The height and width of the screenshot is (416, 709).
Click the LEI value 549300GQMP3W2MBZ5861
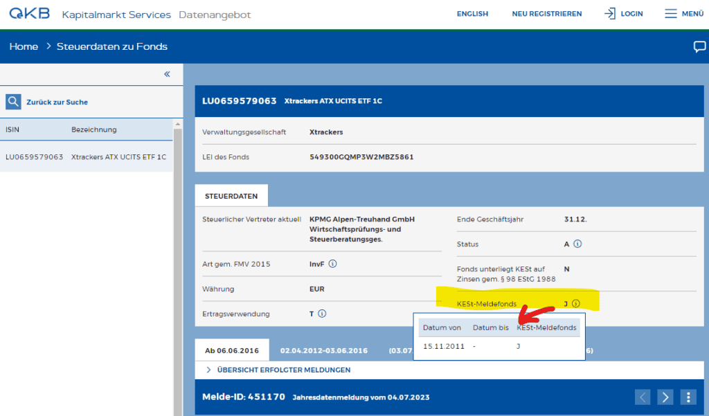pos(361,157)
